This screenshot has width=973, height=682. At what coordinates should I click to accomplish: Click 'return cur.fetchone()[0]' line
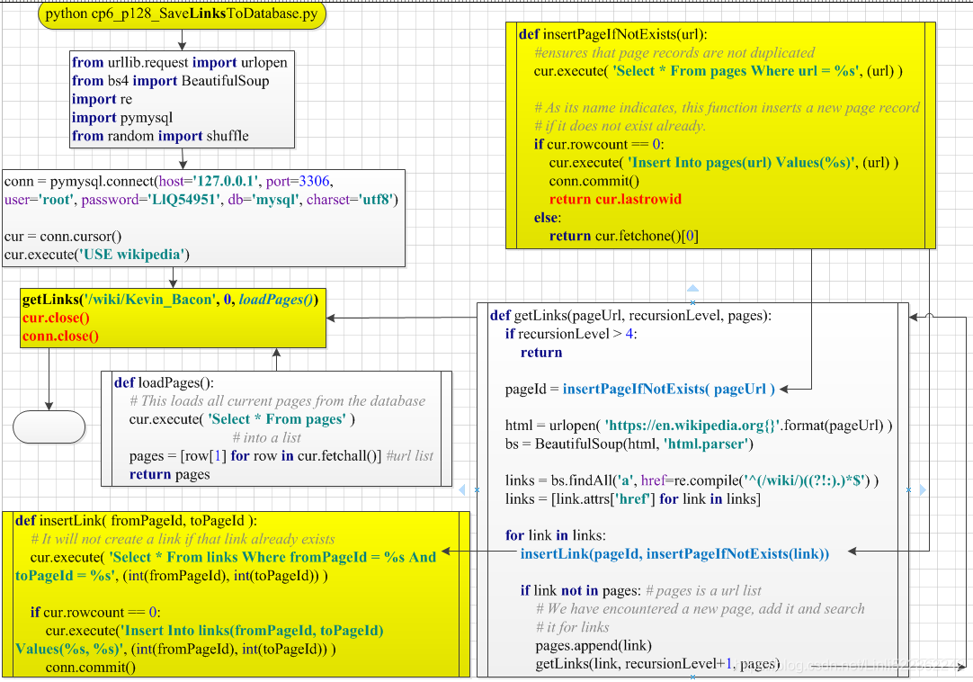click(624, 236)
